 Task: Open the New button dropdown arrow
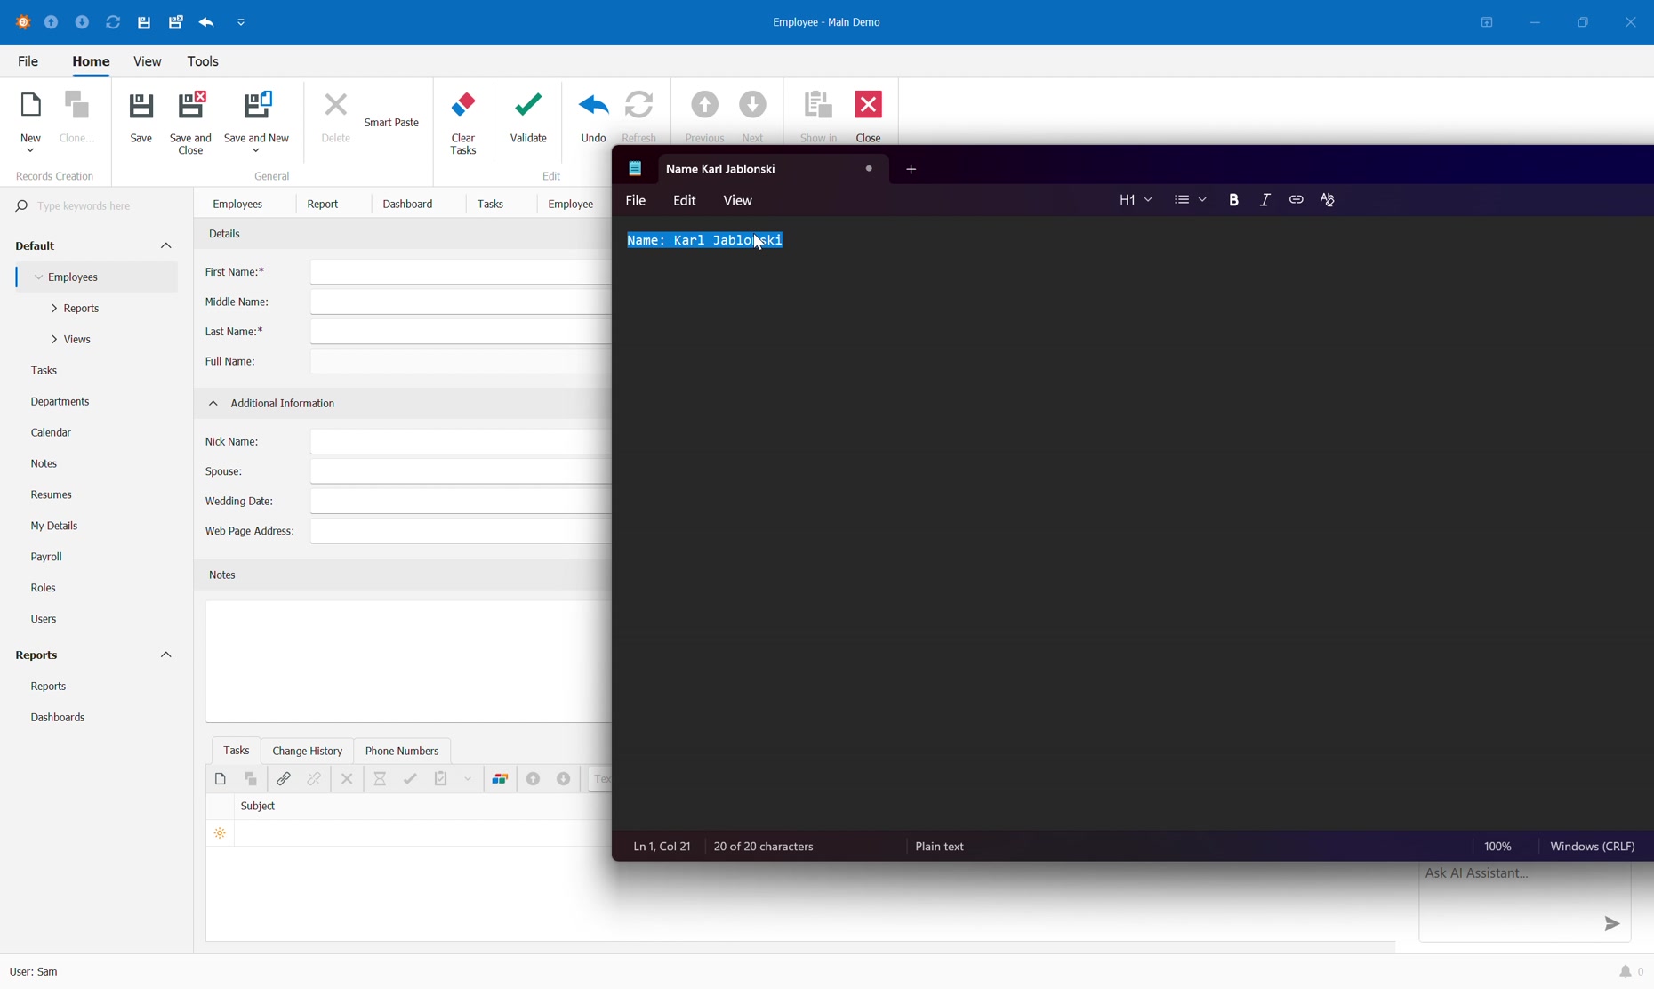point(30,151)
